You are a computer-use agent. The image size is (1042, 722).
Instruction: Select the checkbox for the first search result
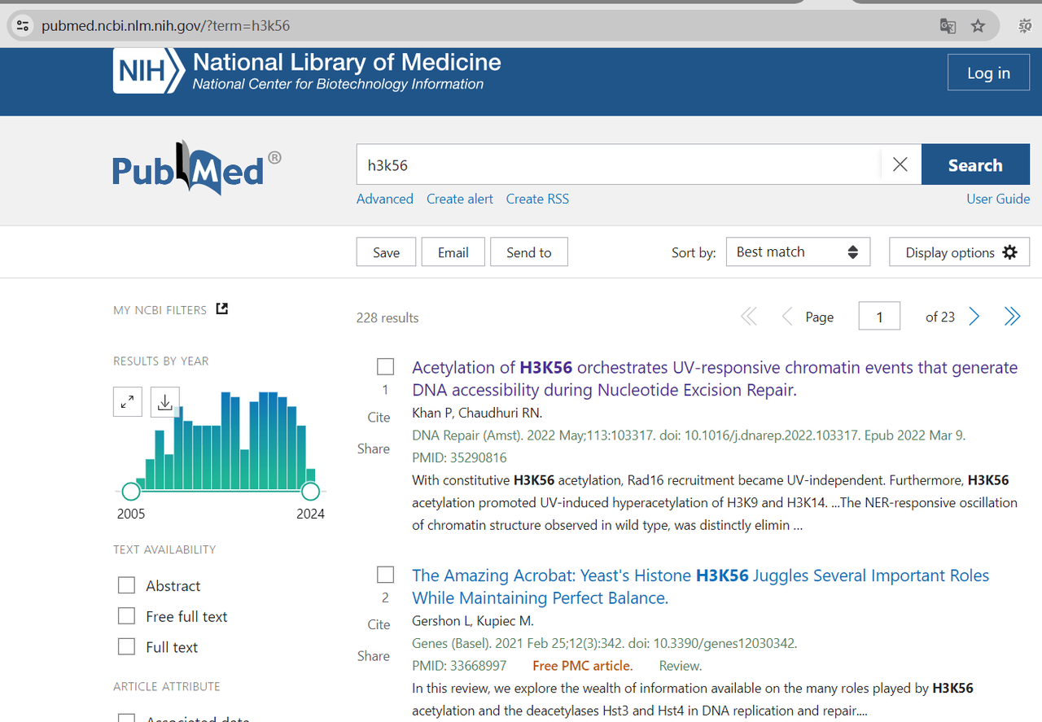[x=385, y=366]
